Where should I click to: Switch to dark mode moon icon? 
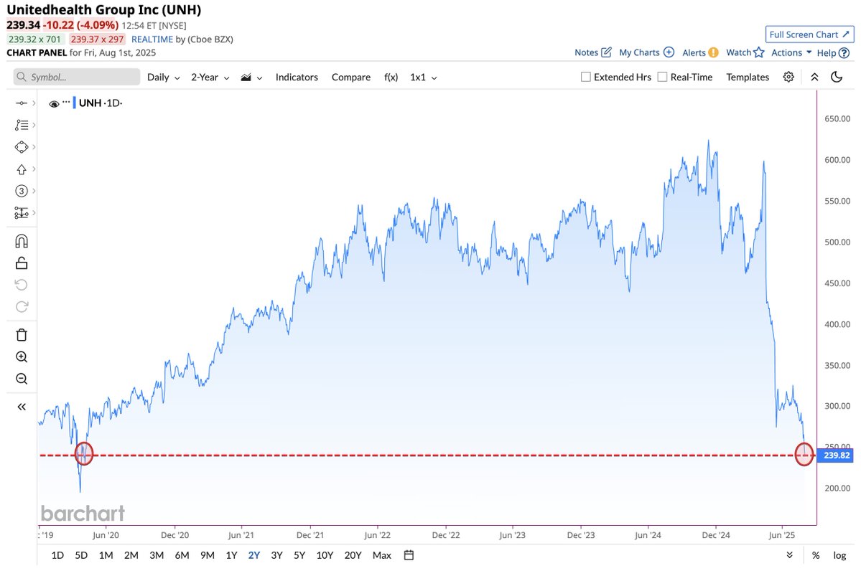[837, 77]
